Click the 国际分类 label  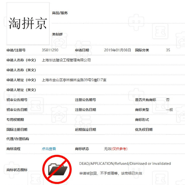(142, 50)
